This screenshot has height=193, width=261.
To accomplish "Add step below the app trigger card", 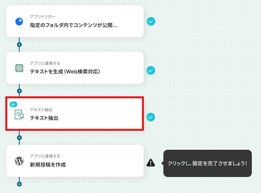I will pos(19,45).
